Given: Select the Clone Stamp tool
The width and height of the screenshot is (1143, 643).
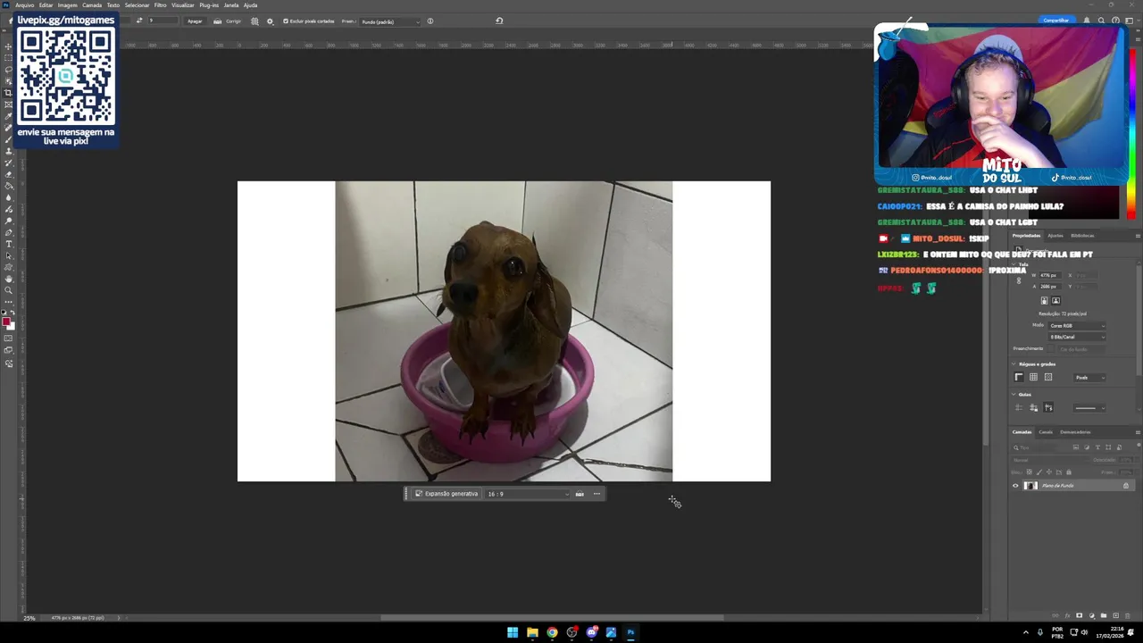Looking at the screenshot, I should click(x=9, y=151).
